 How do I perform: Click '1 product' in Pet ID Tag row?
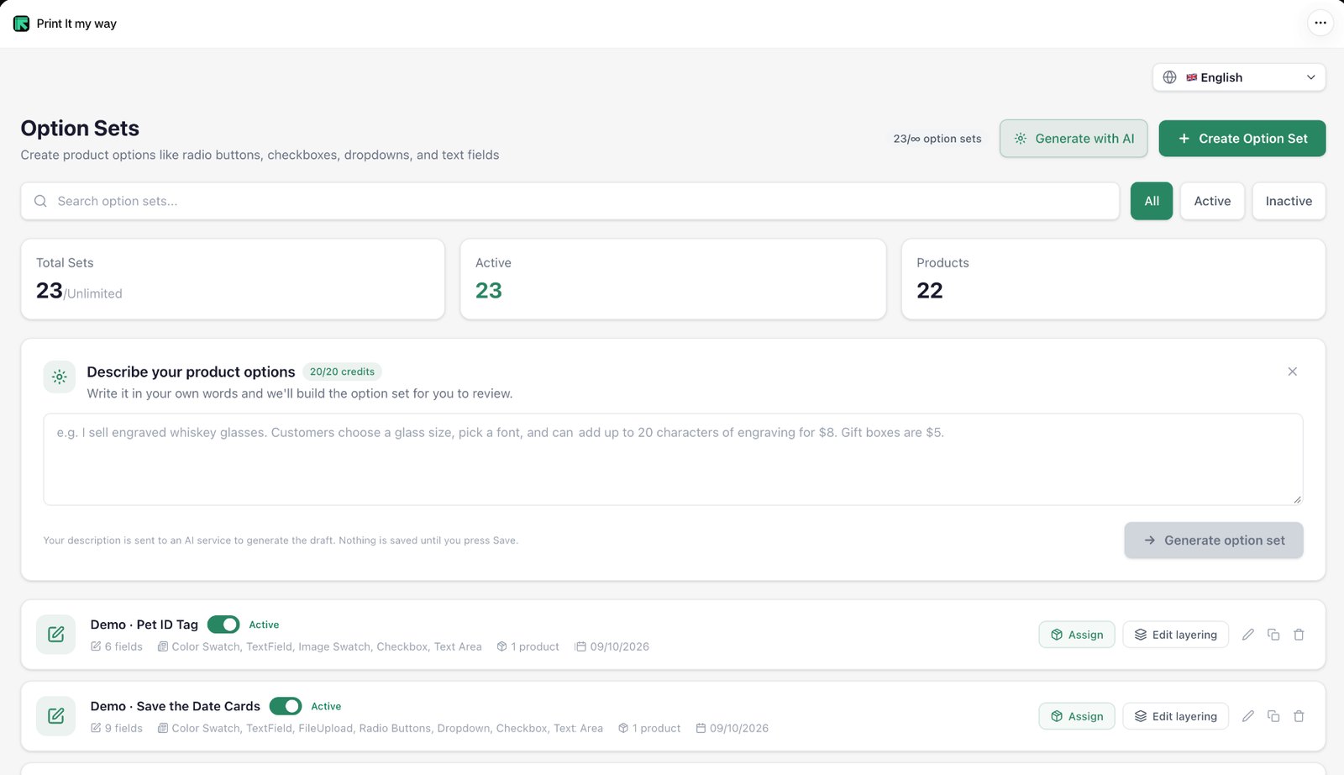528,646
